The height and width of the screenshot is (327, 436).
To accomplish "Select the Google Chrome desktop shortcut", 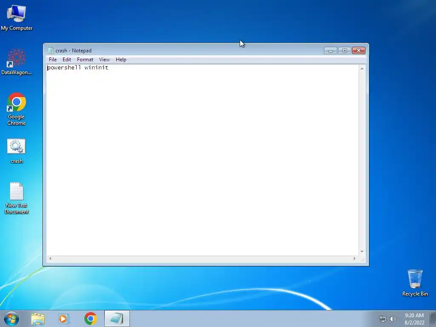I will pos(17,109).
